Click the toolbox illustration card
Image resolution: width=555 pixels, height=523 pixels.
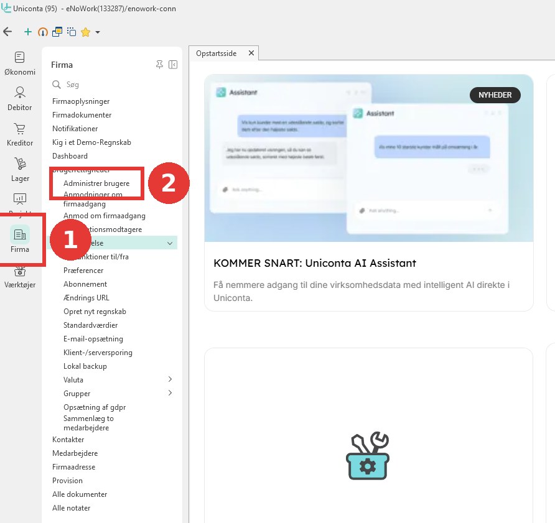coord(368,435)
